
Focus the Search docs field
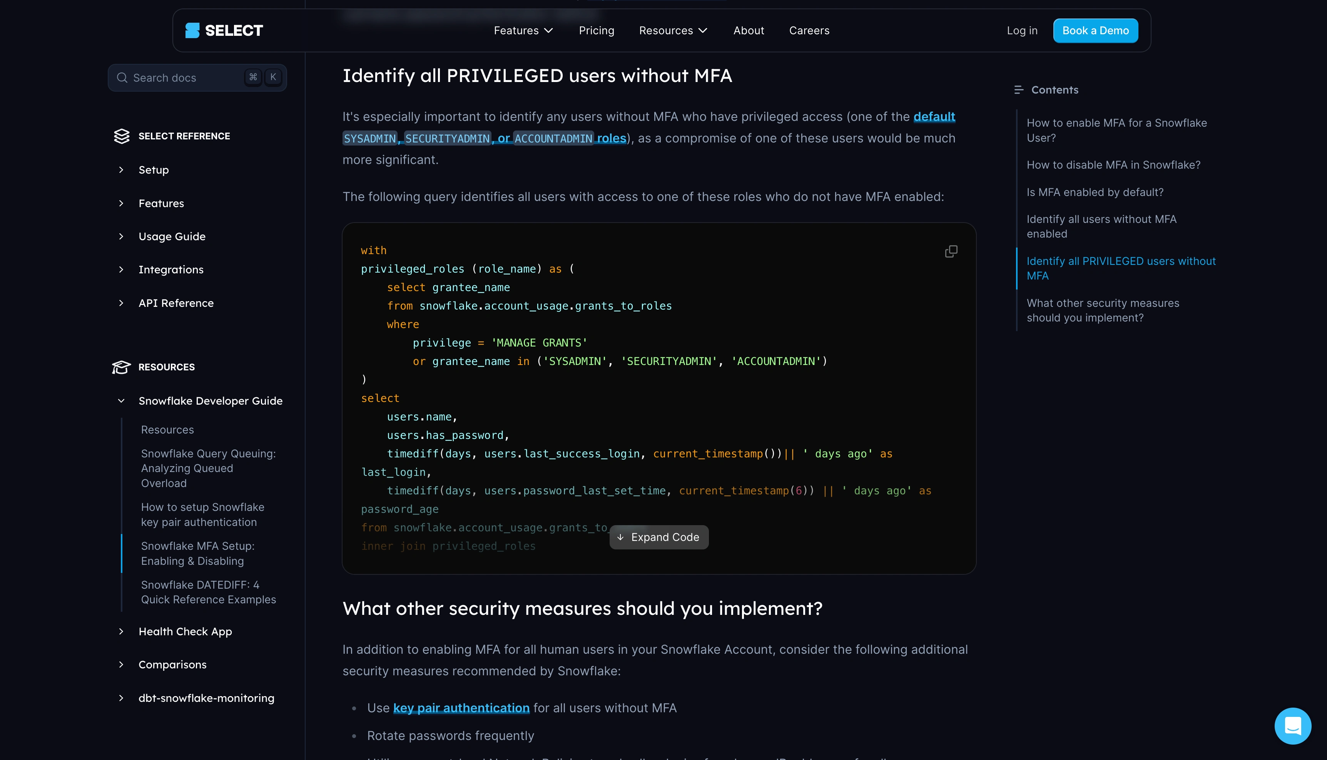pyautogui.click(x=197, y=78)
